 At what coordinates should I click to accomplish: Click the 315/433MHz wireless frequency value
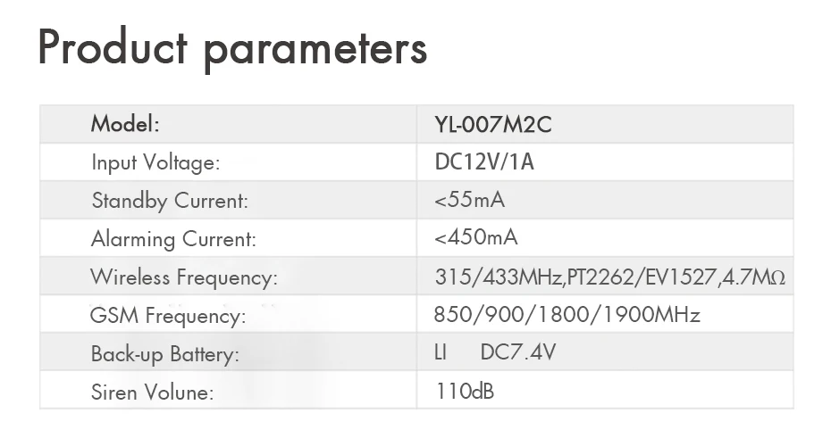[x=498, y=277]
